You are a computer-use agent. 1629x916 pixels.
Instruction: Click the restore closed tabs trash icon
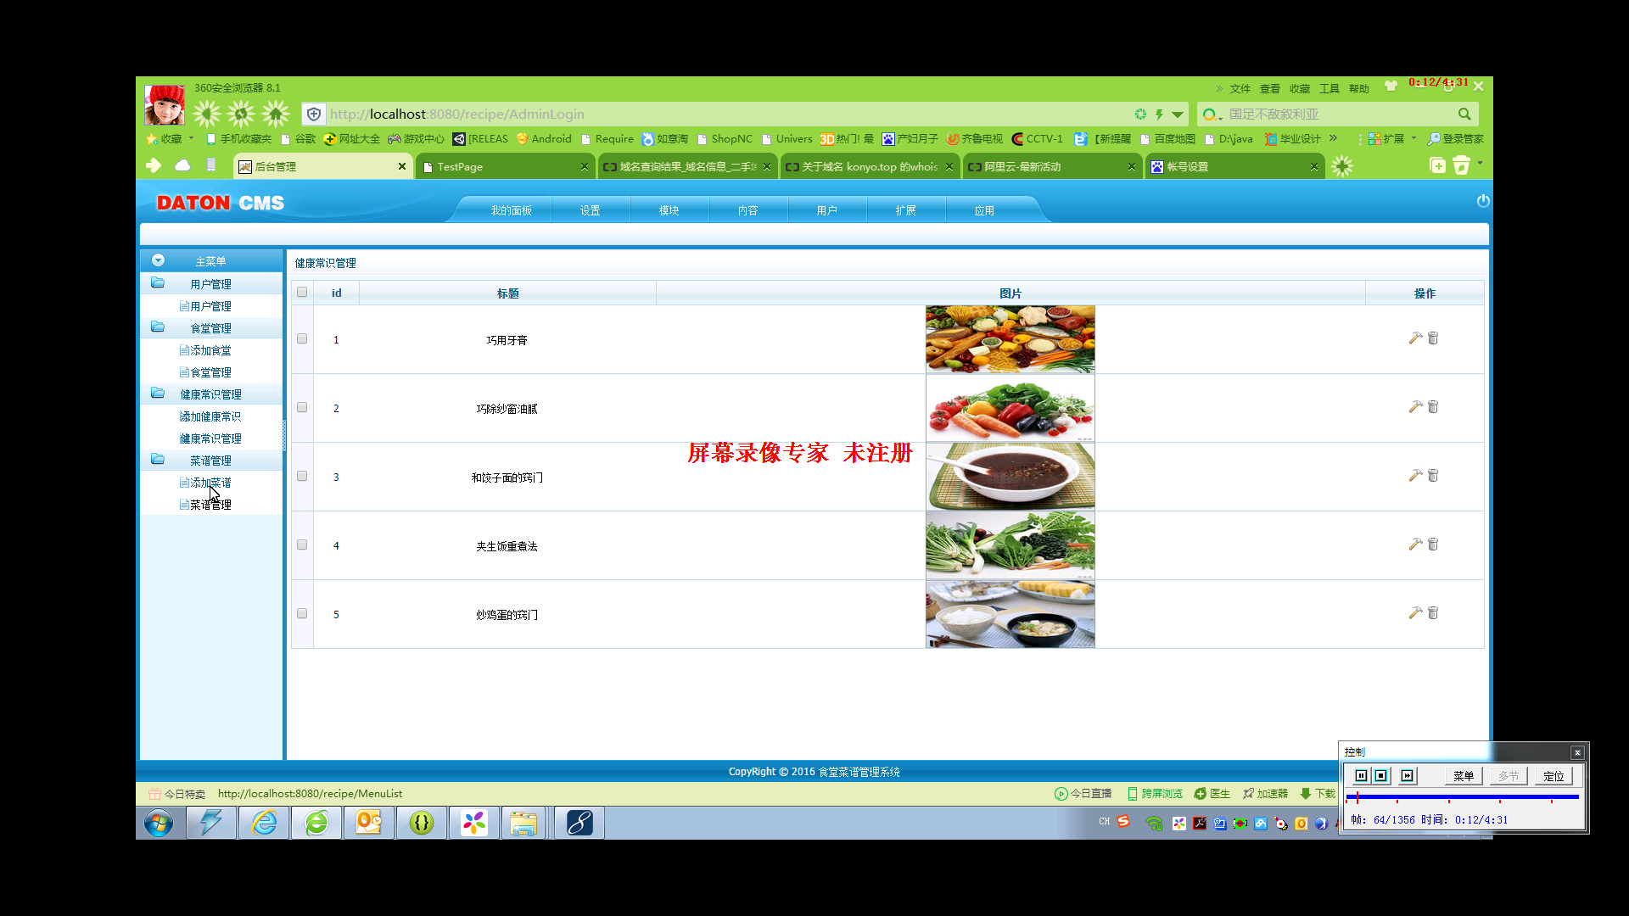click(x=1461, y=165)
